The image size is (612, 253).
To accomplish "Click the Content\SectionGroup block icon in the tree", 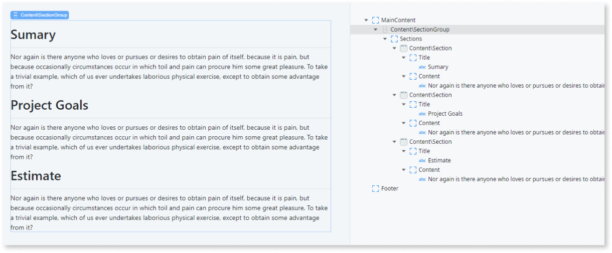I will 385,30.
